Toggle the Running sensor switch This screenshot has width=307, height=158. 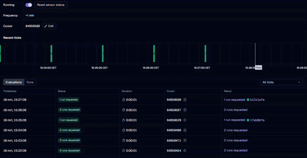[29, 5]
